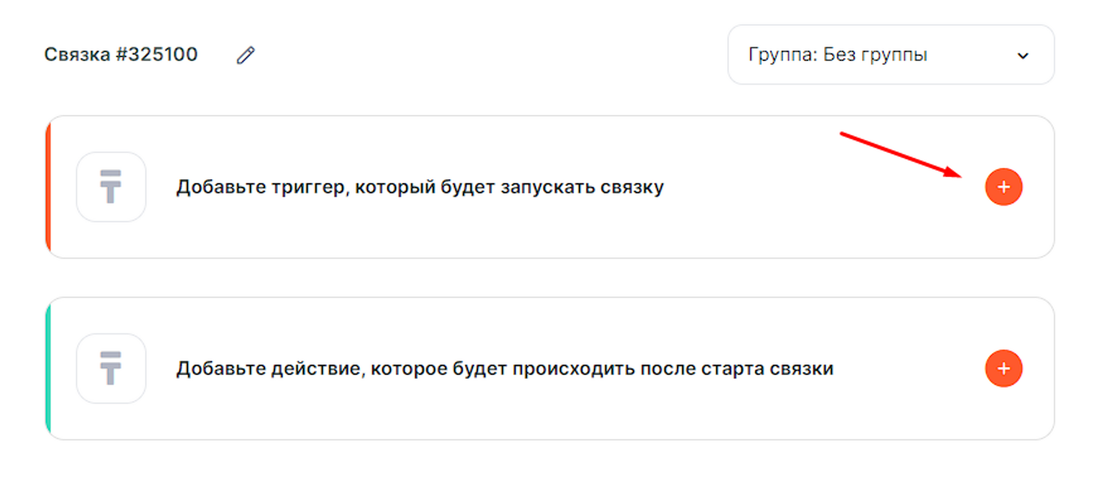The height and width of the screenshot is (488, 1109).
Task: Click the placeholder app icon in action block
Action: (111, 368)
